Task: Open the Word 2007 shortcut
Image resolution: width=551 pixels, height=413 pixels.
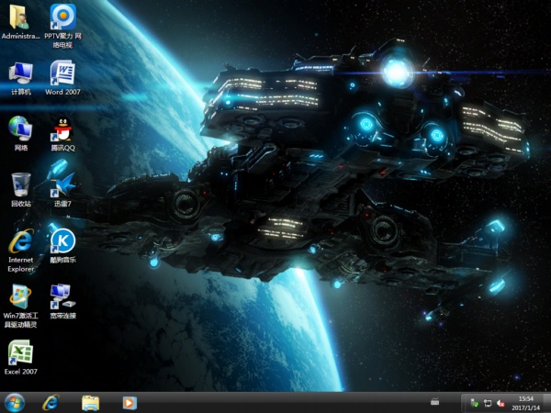Action: tap(62, 78)
